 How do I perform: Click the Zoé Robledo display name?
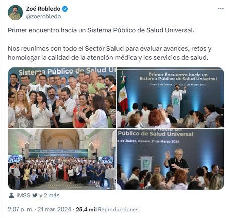(x=43, y=9)
